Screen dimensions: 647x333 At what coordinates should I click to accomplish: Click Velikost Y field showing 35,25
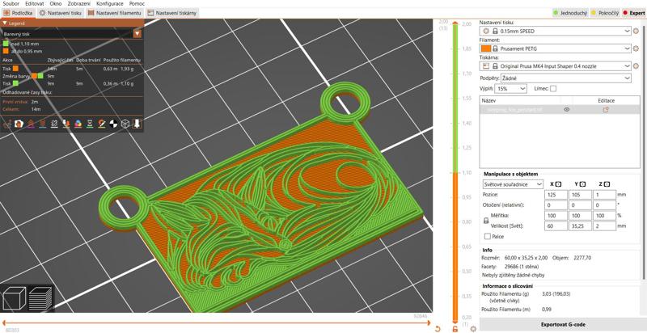coord(580,226)
